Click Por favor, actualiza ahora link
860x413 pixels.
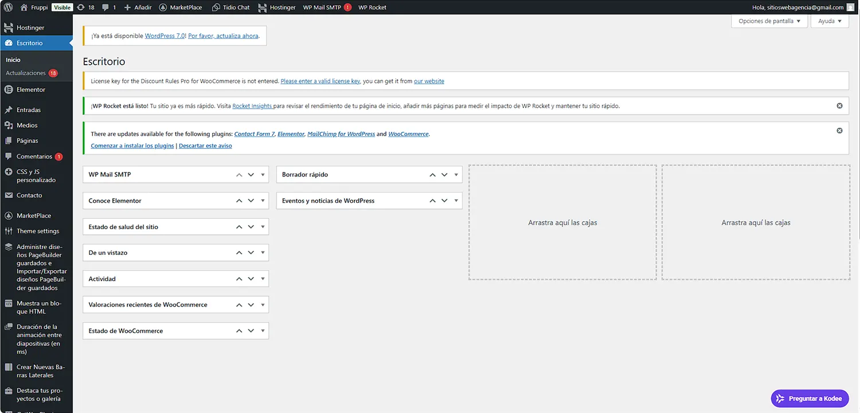[223, 36]
